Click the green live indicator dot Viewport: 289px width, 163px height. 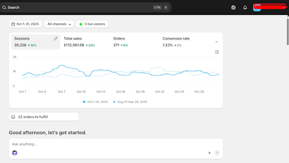[x=81, y=24]
